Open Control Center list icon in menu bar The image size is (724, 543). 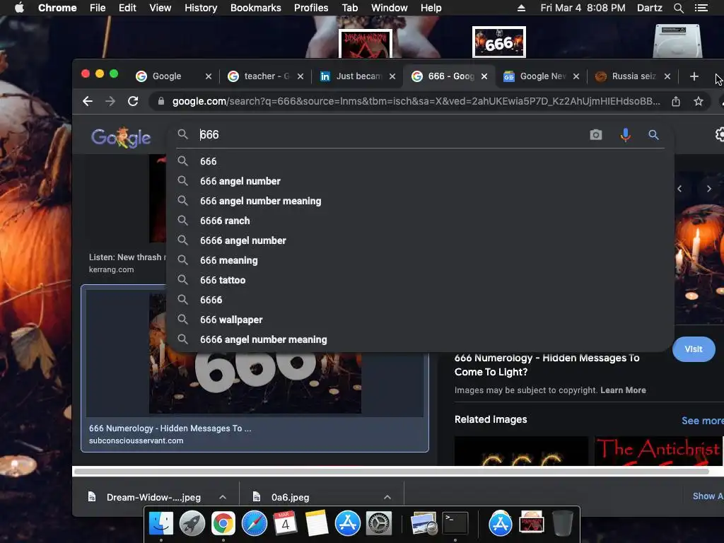[701, 8]
